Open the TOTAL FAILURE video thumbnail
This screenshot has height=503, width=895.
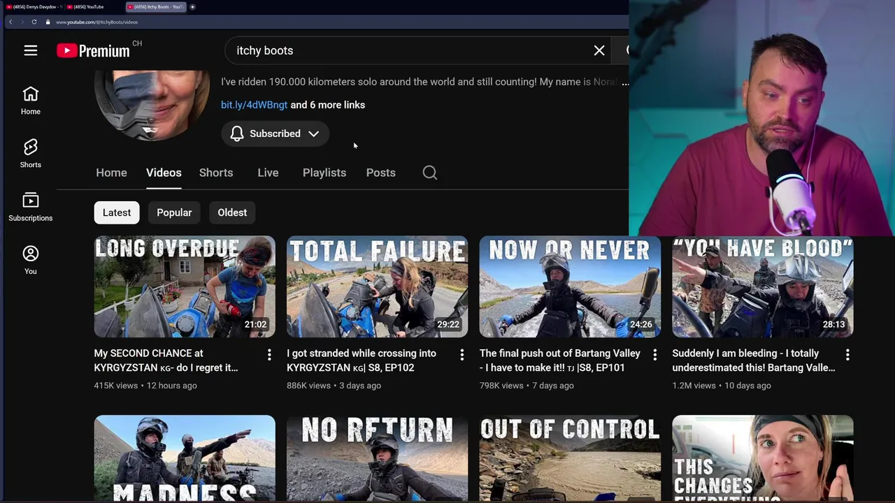(x=378, y=286)
